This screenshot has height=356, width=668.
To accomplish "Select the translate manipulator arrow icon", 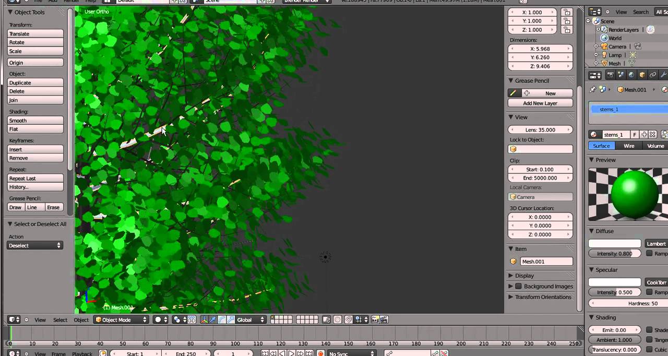I will (x=213, y=319).
